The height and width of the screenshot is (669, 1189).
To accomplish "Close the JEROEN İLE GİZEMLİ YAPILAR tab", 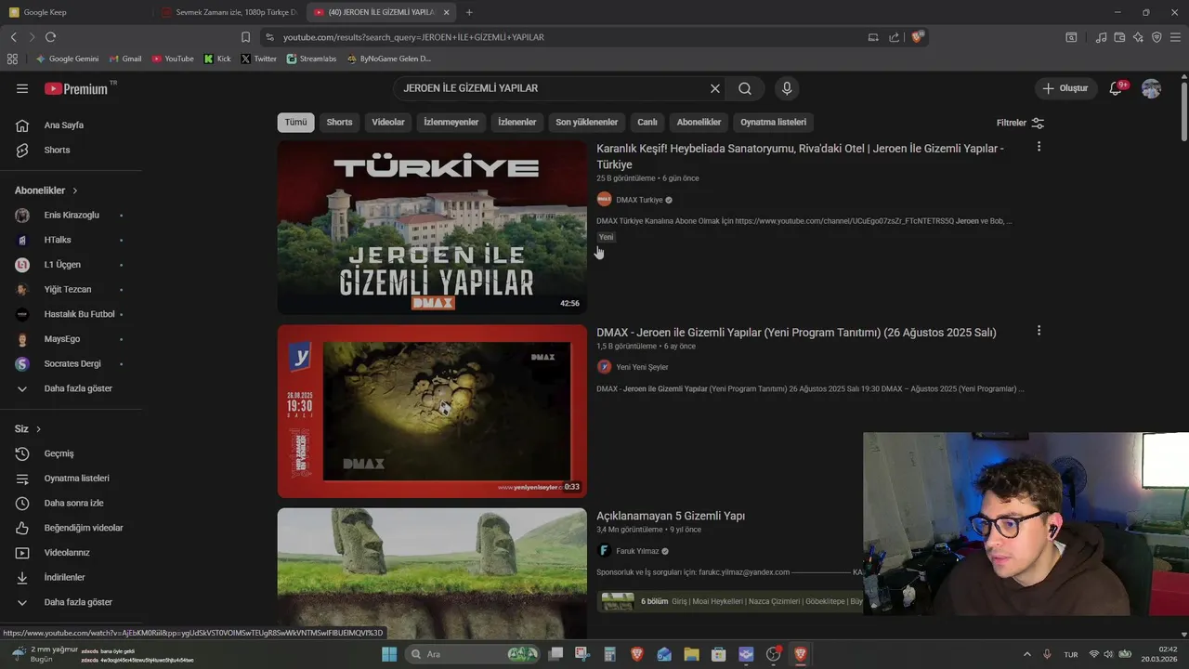I will 447,12.
